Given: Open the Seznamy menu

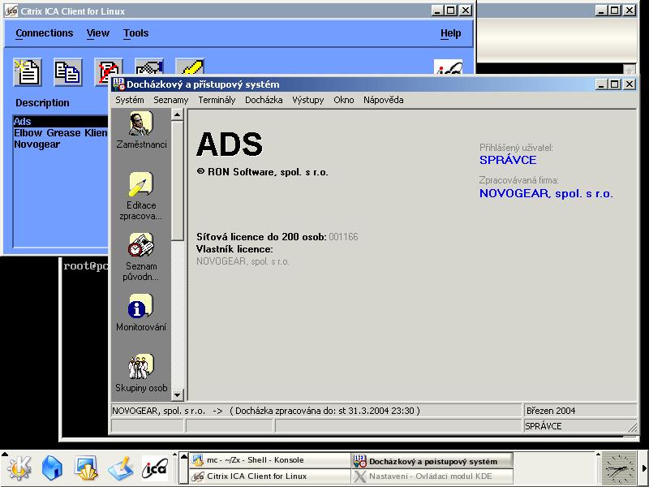Looking at the screenshot, I should click(171, 100).
